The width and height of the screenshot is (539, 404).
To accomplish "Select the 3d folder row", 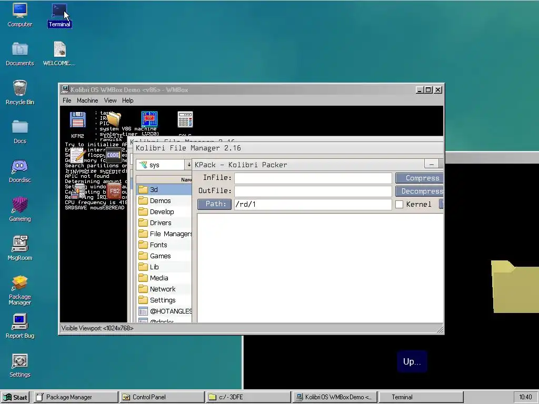I will pyautogui.click(x=164, y=189).
